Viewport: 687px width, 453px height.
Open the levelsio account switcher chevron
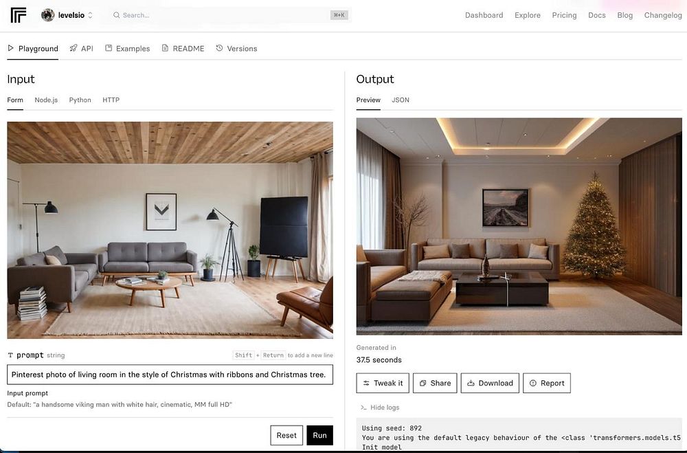coord(90,15)
